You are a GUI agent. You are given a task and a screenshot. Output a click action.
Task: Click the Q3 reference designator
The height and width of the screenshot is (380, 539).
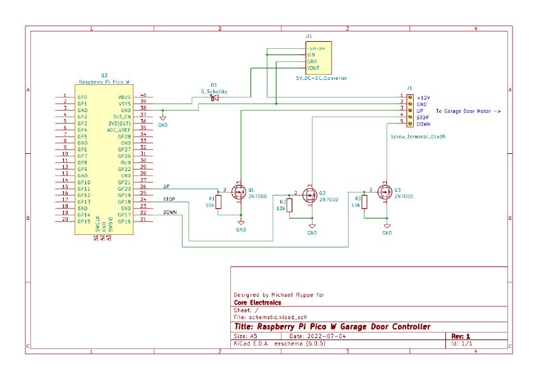pos(397,189)
